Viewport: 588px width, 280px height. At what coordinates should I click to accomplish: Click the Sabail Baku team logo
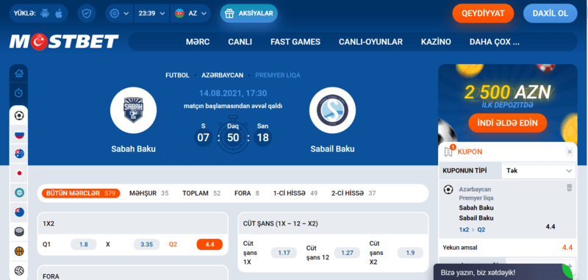click(333, 110)
